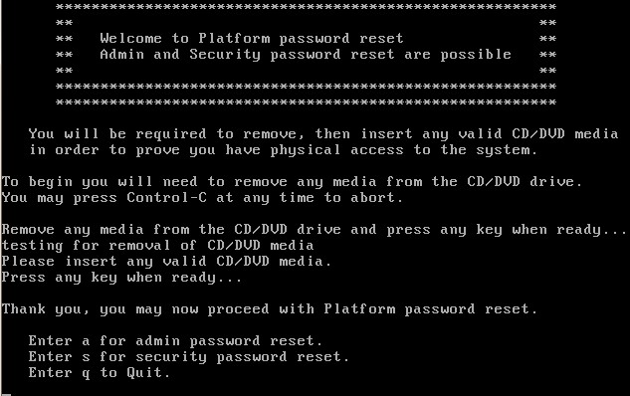Click the 'Please insert any valid CD/DVD media' line
630x396 pixels.
pos(166,262)
